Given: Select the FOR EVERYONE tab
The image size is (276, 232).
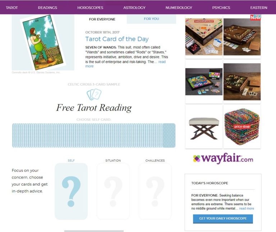Looking at the screenshot, I should [x=102, y=19].
